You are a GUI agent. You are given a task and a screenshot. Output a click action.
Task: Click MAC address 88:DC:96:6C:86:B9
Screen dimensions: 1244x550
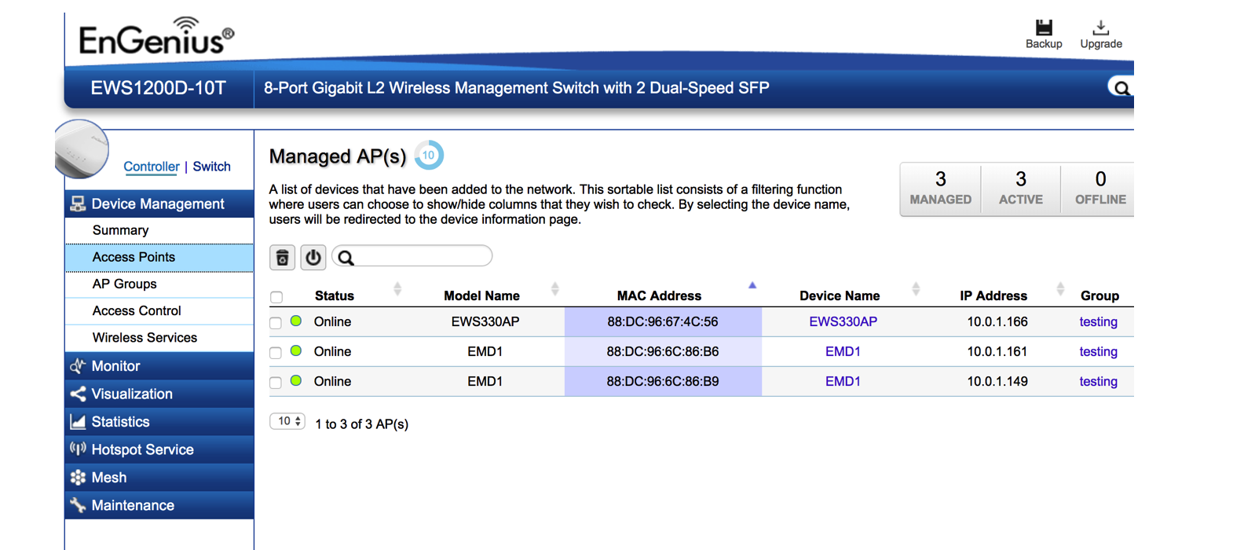(x=663, y=381)
